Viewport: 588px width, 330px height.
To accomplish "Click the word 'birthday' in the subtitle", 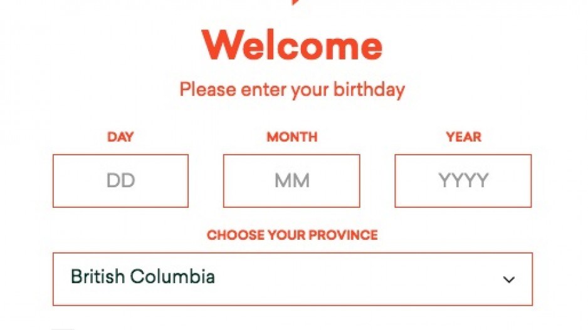I will tap(369, 90).
